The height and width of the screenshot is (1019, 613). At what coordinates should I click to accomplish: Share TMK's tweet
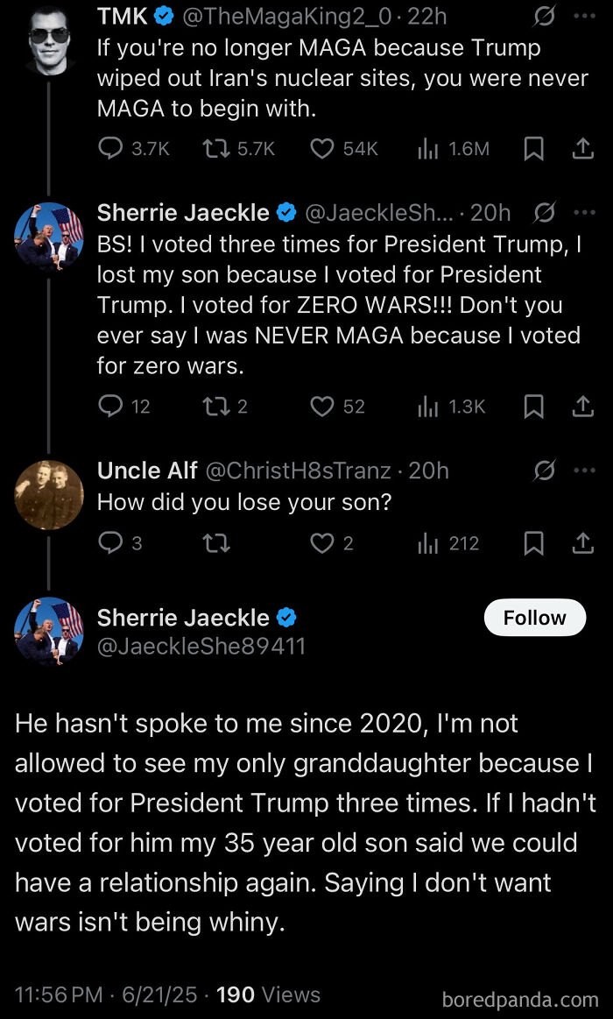(x=582, y=150)
